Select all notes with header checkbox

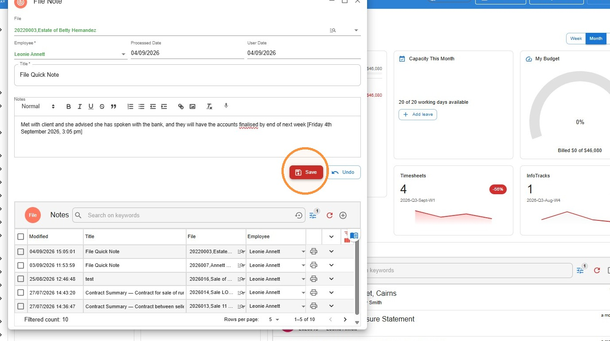pos(20,237)
